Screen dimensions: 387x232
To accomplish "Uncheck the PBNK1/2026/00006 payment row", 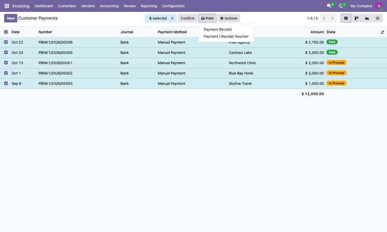I will tap(6, 42).
